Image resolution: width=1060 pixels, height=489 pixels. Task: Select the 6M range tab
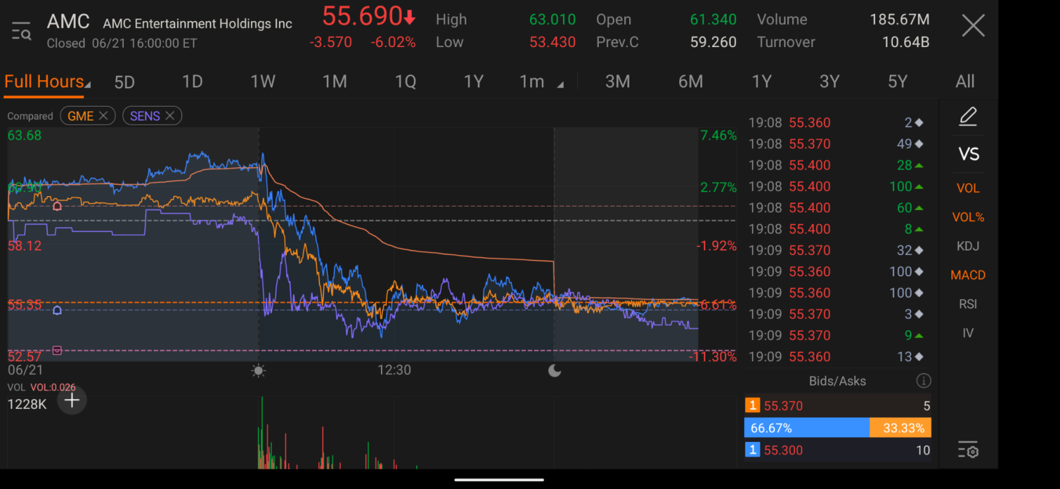pos(690,82)
